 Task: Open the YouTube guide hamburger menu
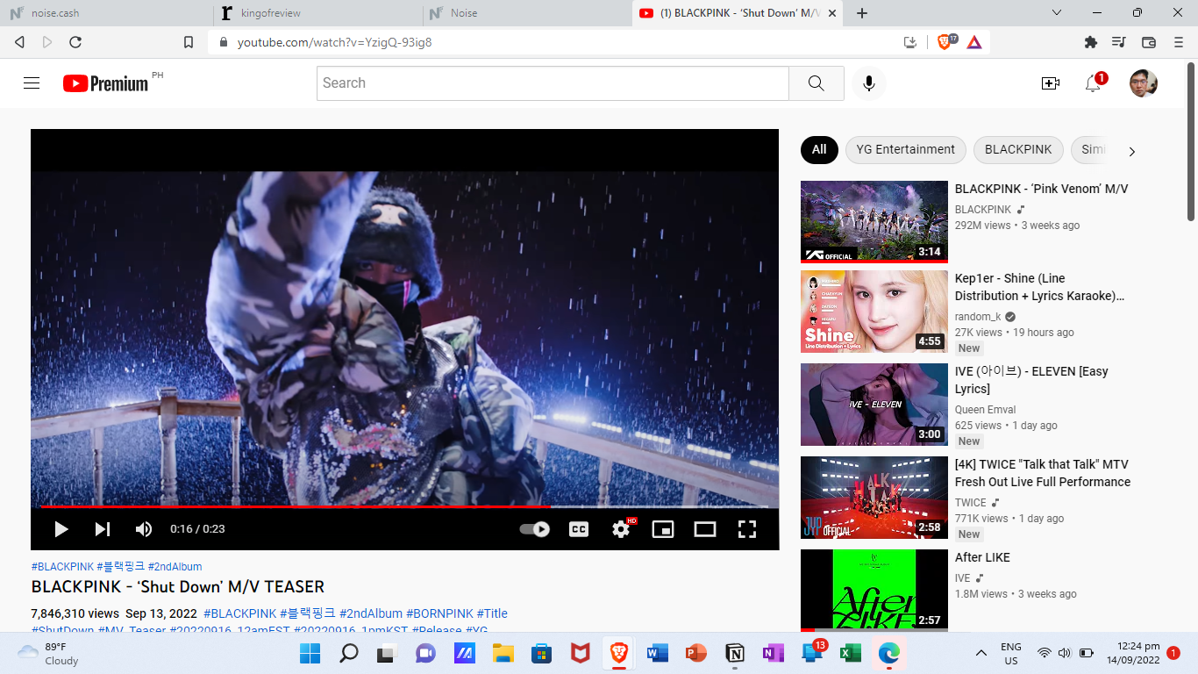[x=32, y=83]
